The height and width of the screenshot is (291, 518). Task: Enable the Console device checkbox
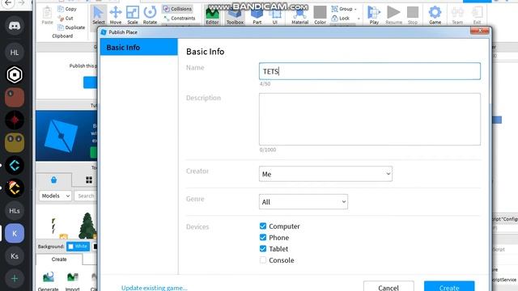[x=262, y=259]
